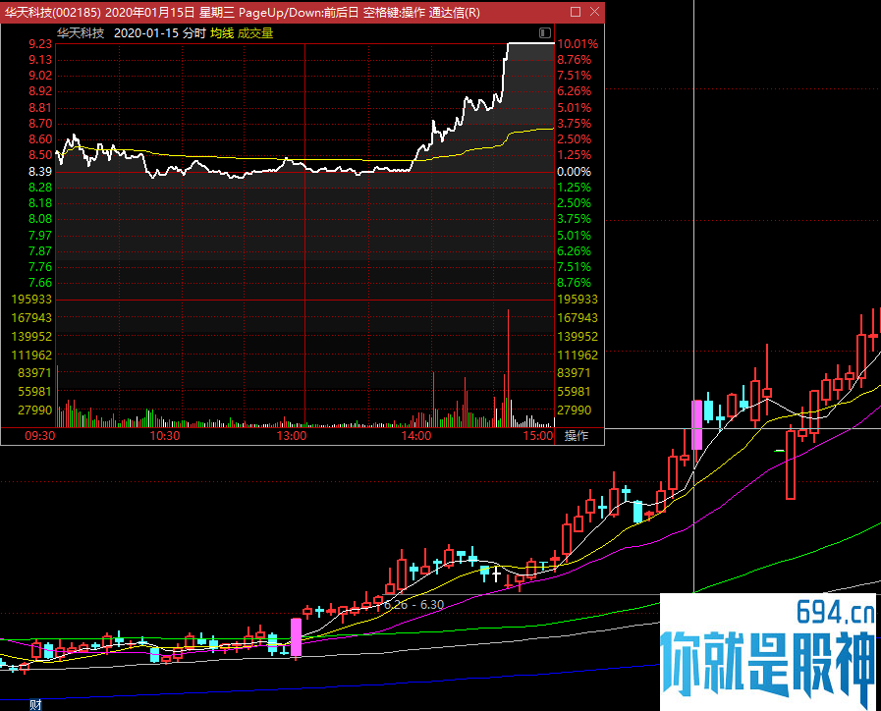Click the 8.39 previous close price label

click(x=40, y=171)
